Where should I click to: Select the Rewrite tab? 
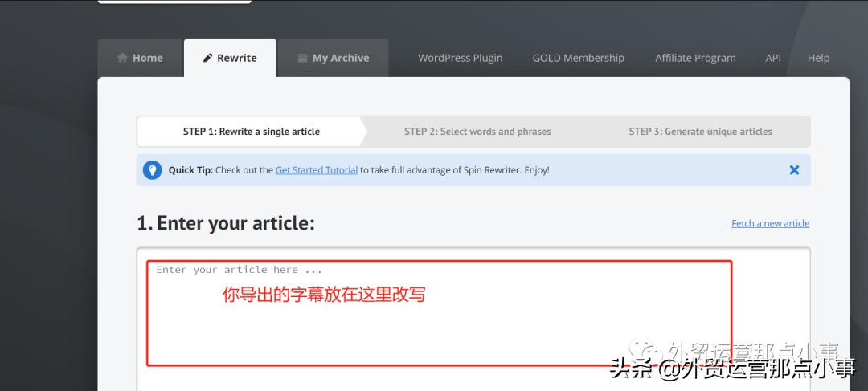coord(231,58)
